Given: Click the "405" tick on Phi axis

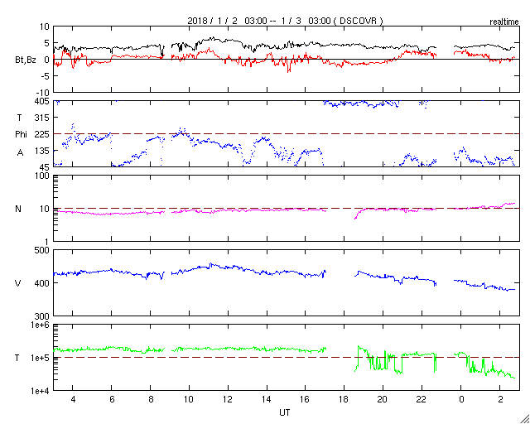Looking at the screenshot, I should pyautogui.click(x=42, y=101).
